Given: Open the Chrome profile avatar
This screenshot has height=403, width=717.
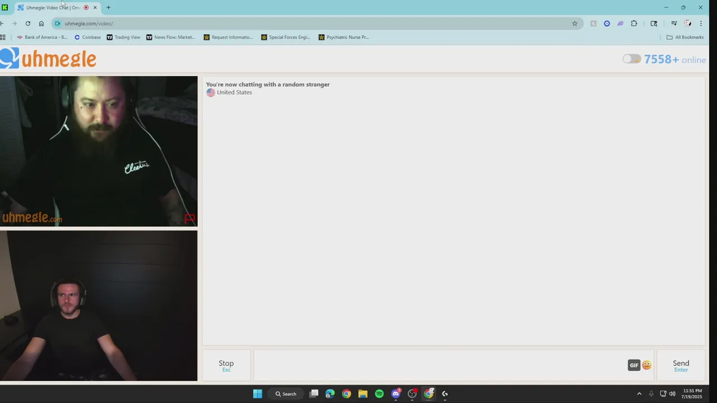Looking at the screenshot, I should pyautogui.click(x=687, y=24).
